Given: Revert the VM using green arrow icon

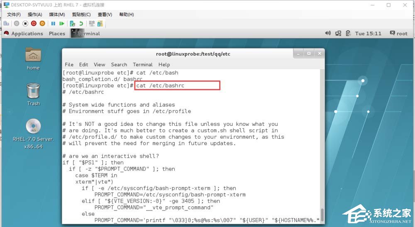Looking at the screenshot, I should point(81,24).
